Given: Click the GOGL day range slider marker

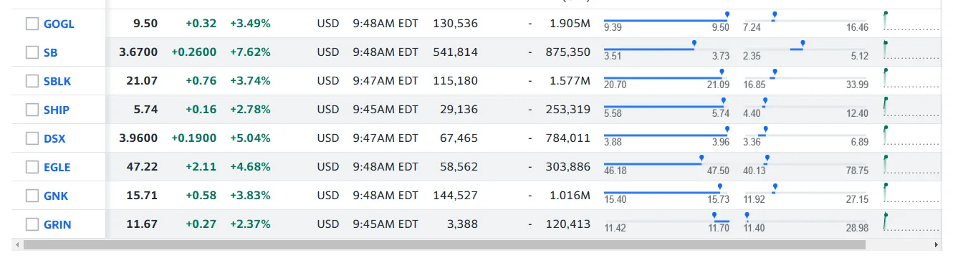Looking at the screenshot, I should 727,15.
